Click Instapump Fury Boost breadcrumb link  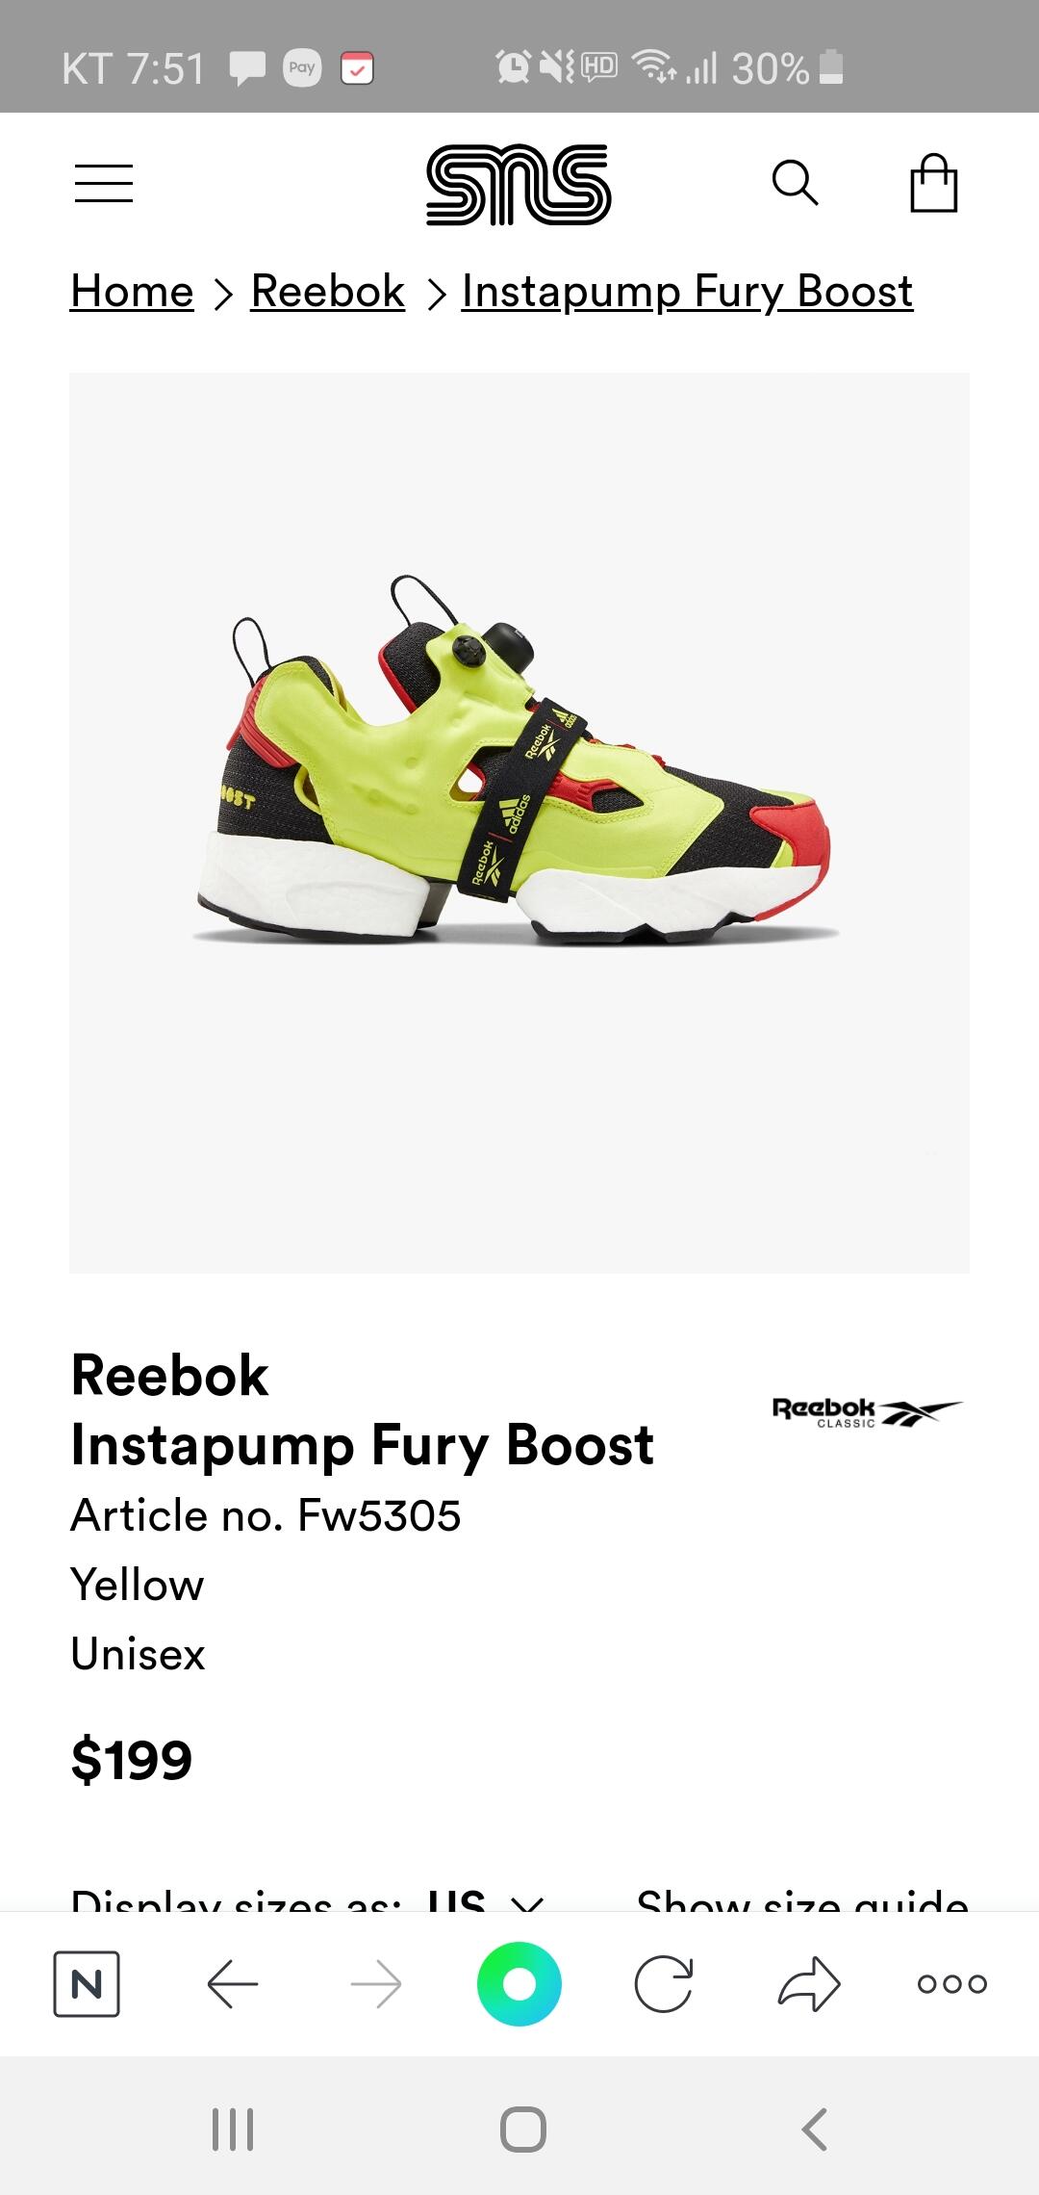click(x=687, y=292)
